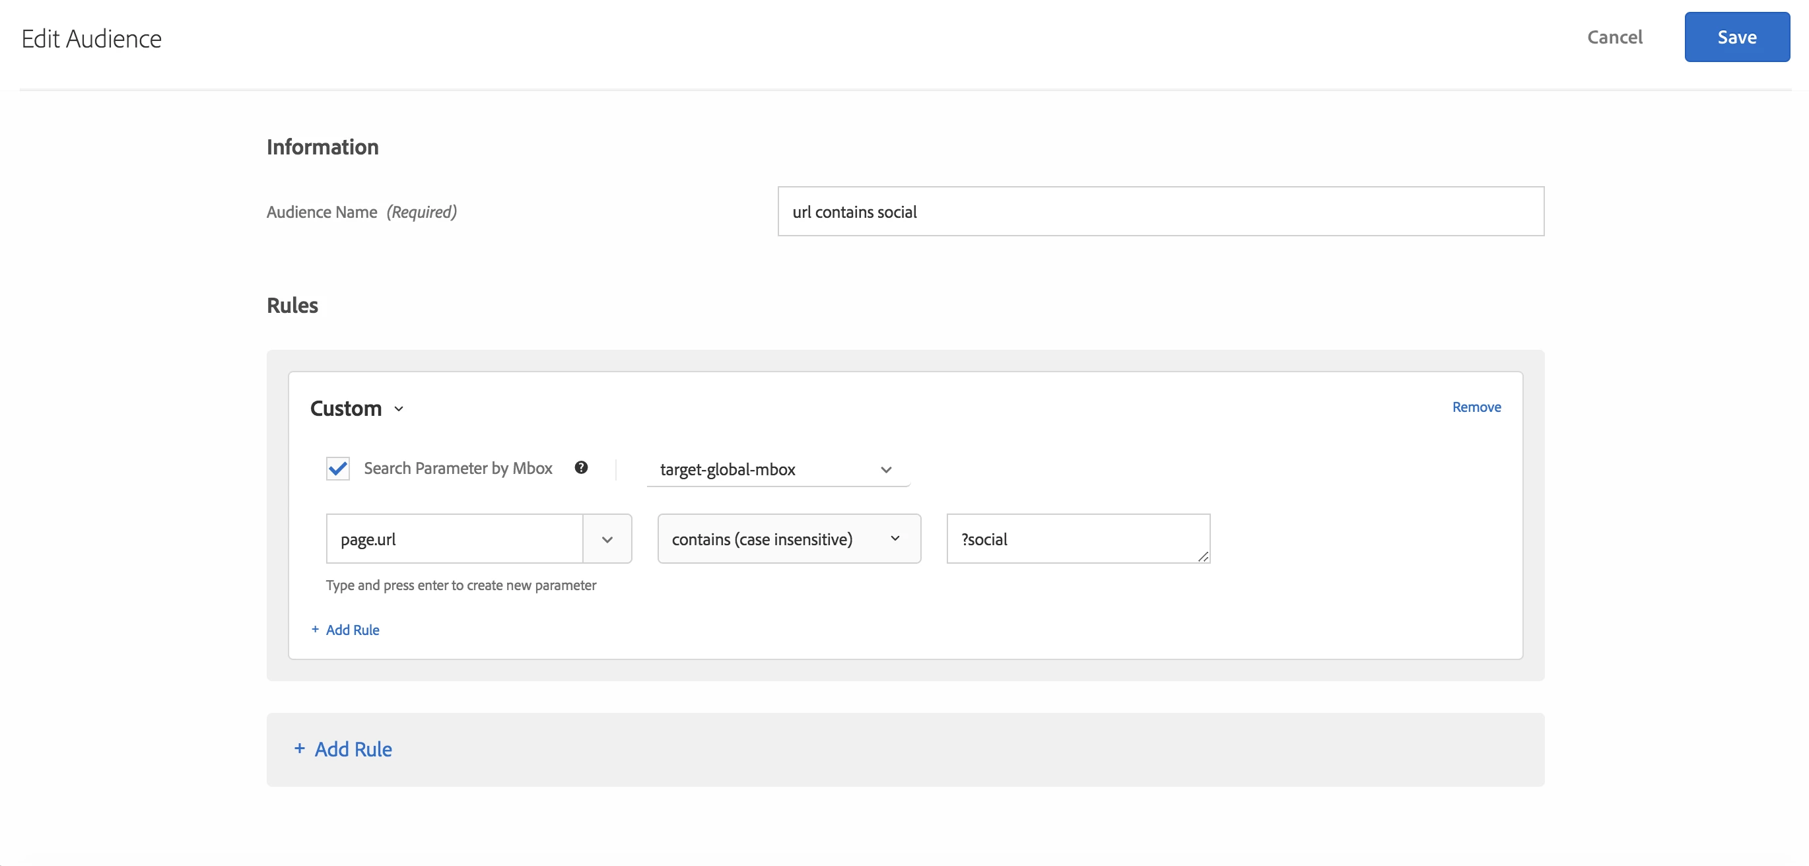Viewport: 1809px width, 866px height.
Task: Click the large Add Rule button
Action: [353, 749]
